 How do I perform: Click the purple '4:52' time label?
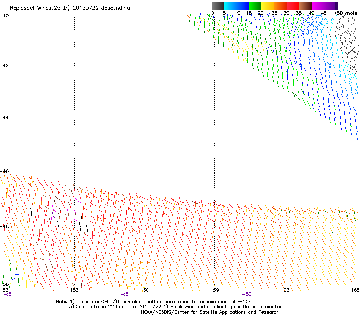click(x=247, y=294)
